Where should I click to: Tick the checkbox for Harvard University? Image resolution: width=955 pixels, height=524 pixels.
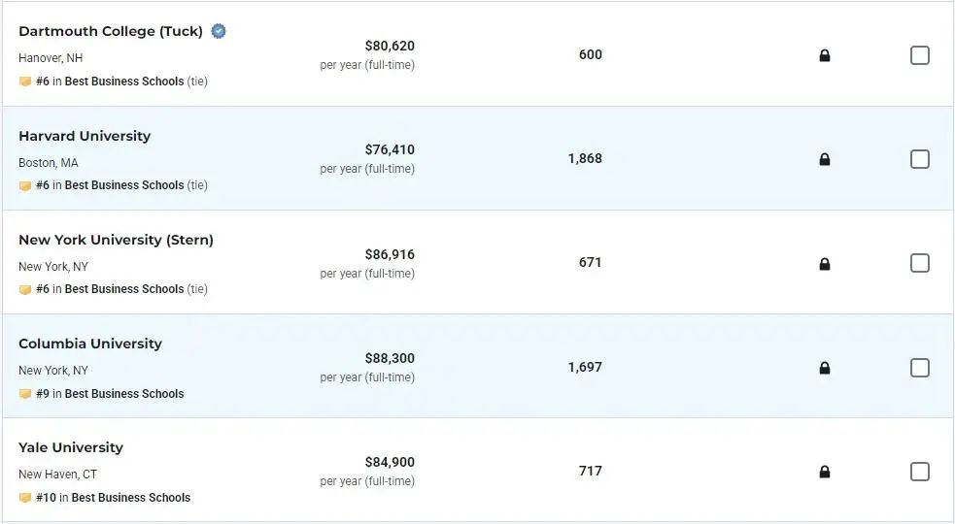pyautogui.click(x=920, y=159)
